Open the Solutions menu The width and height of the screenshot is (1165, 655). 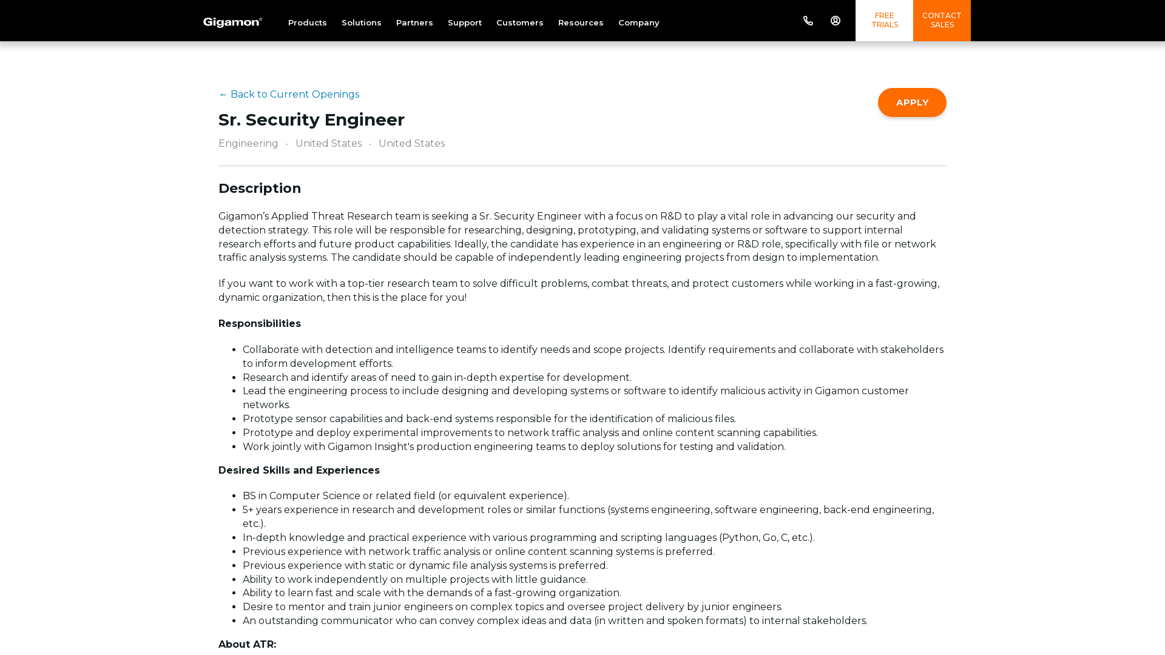coord(361,22)
